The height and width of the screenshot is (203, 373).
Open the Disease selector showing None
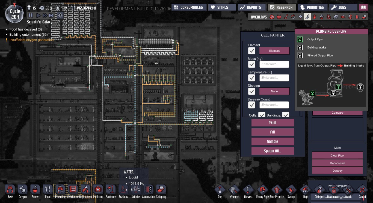[x=274, y=91]
